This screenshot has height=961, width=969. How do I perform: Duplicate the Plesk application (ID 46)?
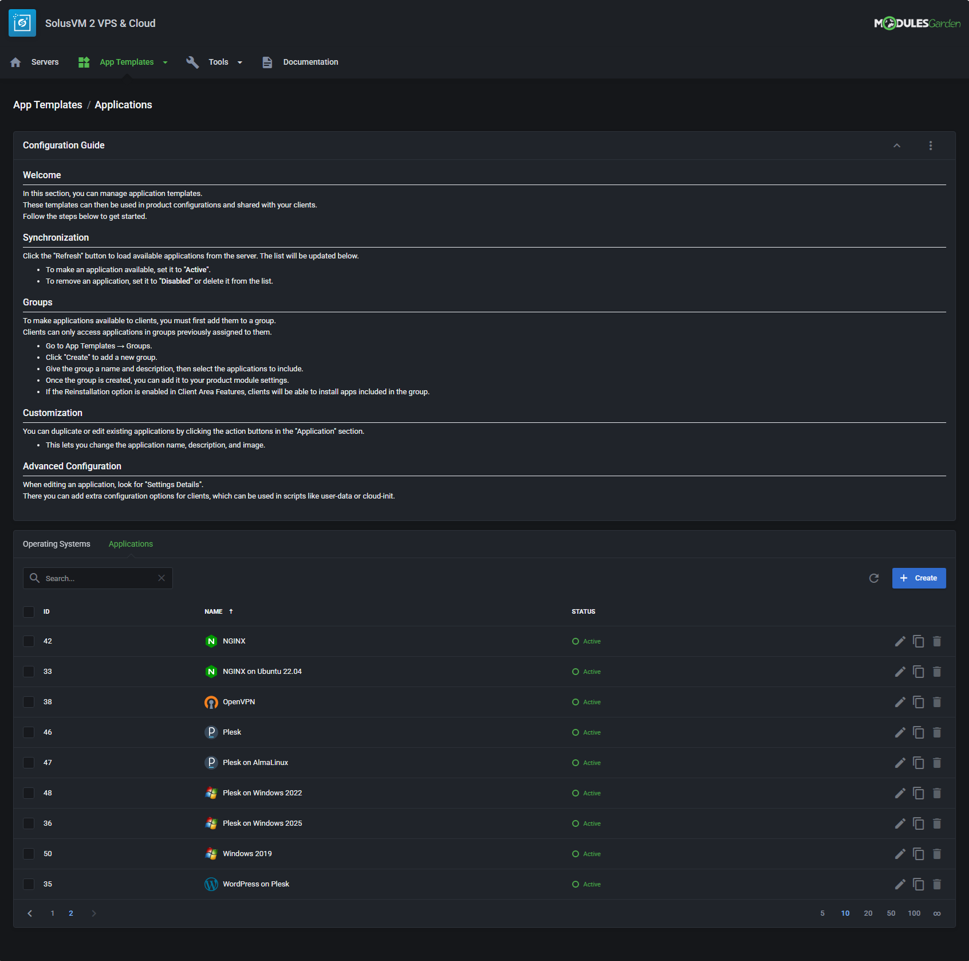(919, 732)
